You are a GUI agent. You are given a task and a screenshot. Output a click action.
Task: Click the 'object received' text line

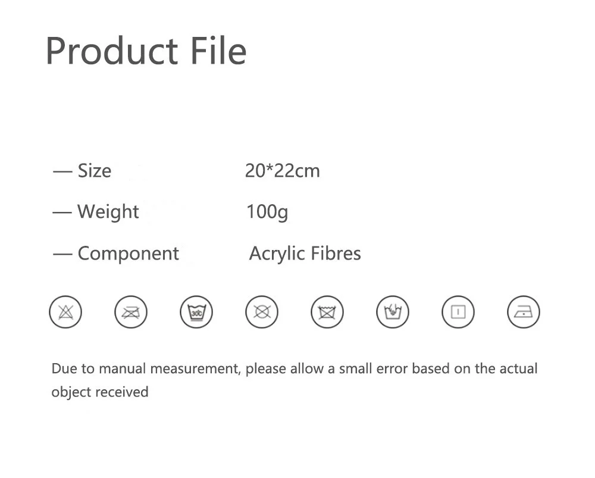click(100, 392)
